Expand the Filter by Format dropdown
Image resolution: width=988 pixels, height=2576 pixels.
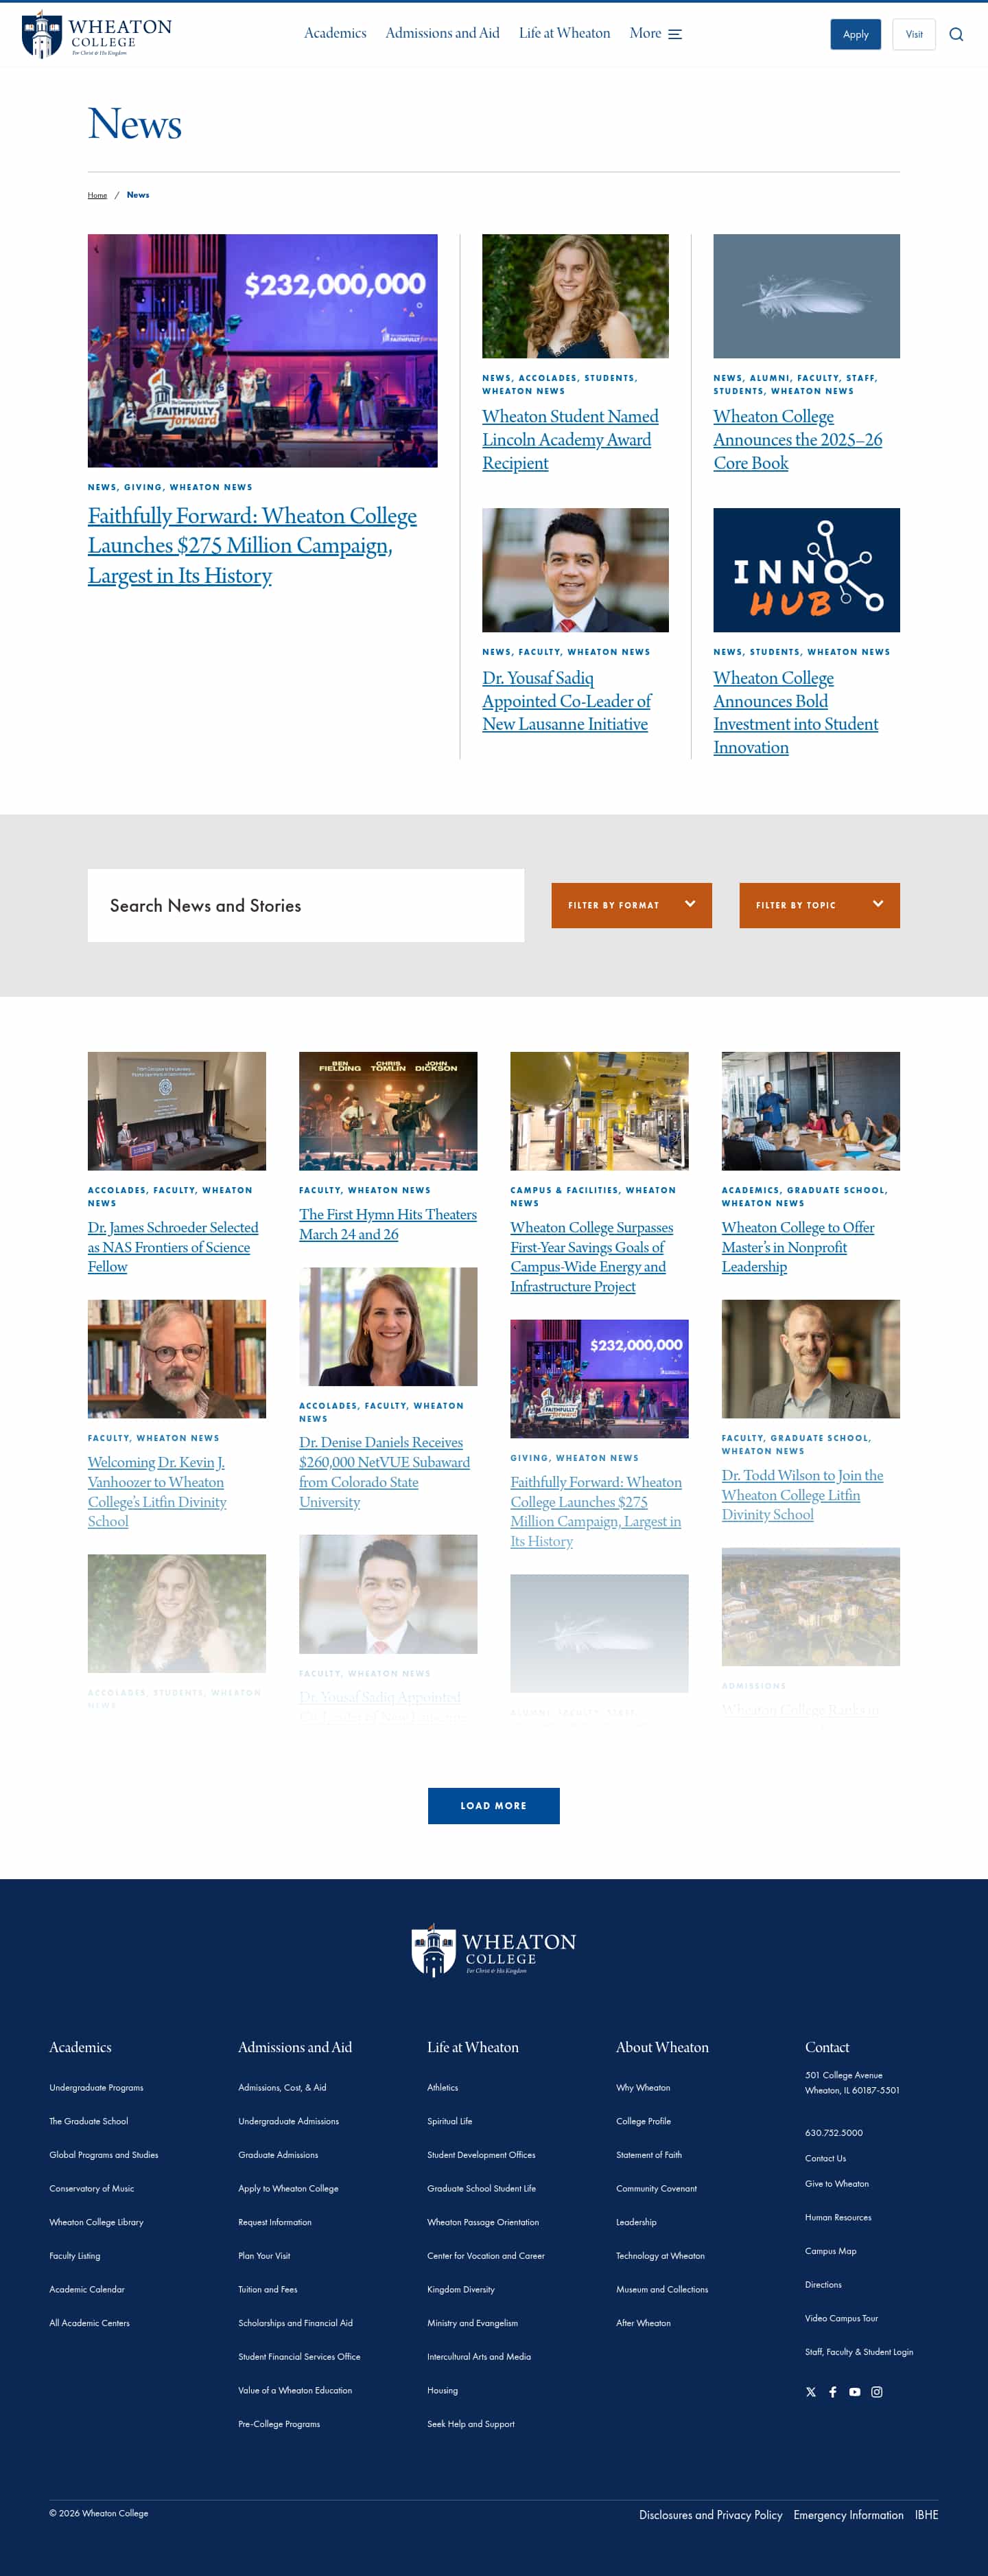coord(631,905)
